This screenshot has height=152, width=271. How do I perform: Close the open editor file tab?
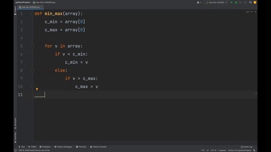(x=41, y=7)
